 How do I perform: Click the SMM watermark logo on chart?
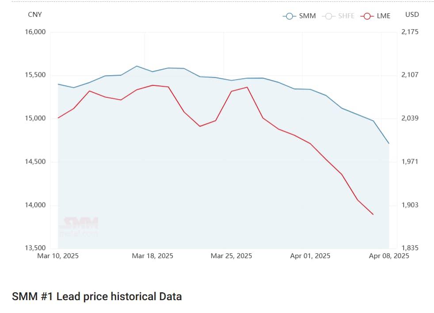(80, 226)
